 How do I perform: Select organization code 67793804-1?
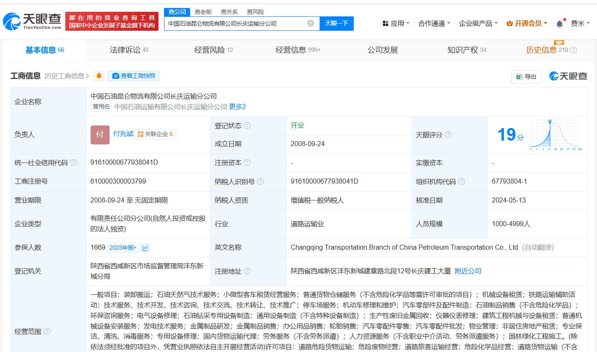[x=509, y=181]
